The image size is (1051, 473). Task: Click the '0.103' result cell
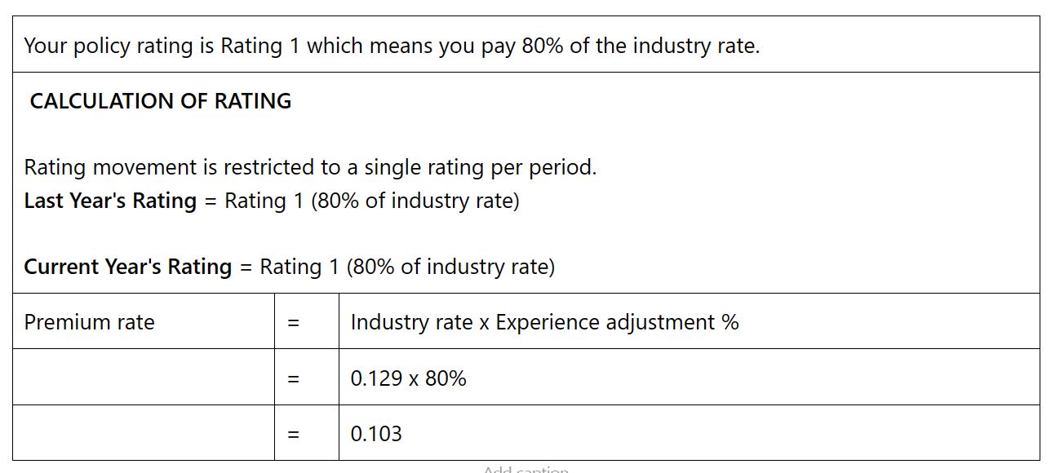coord(376,434)
